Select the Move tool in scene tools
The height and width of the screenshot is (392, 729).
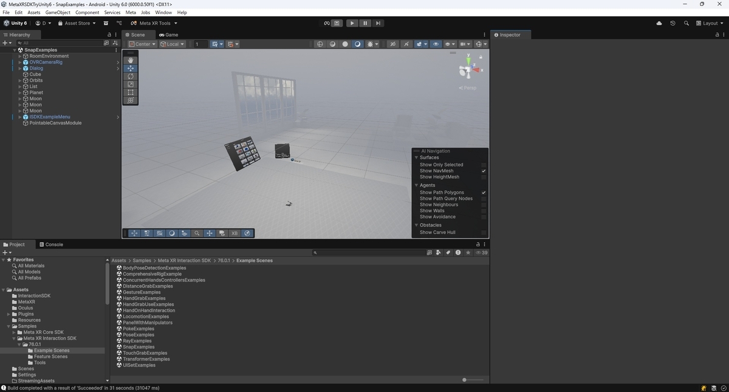pos(131,69)
